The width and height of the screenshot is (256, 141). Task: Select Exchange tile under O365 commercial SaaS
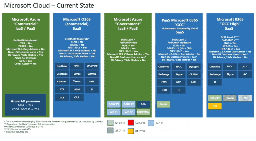62,74
